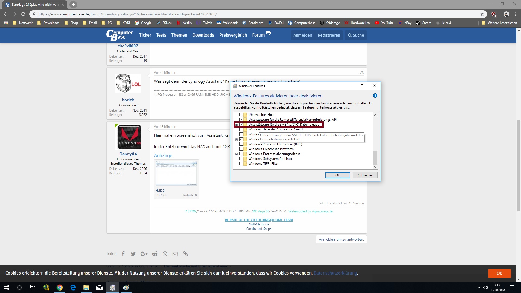This screenshot has width=521, height=293.
Task: Open the Suche search button
Action: [x=356, y=35]
